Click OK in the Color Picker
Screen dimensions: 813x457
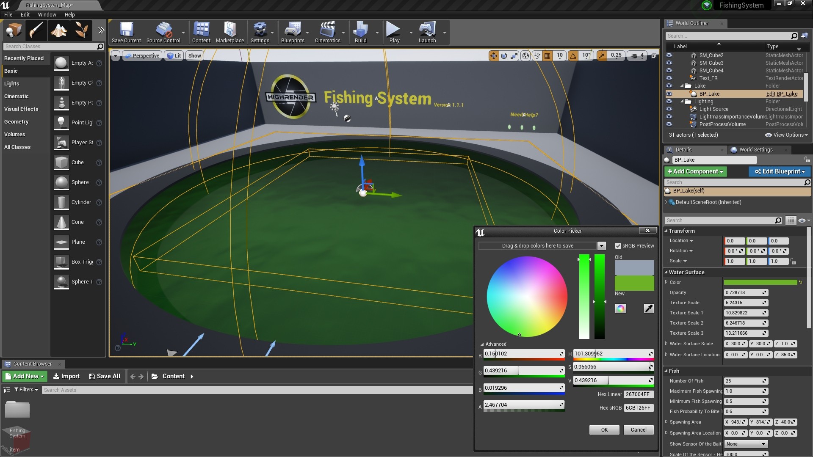[604, 430]
